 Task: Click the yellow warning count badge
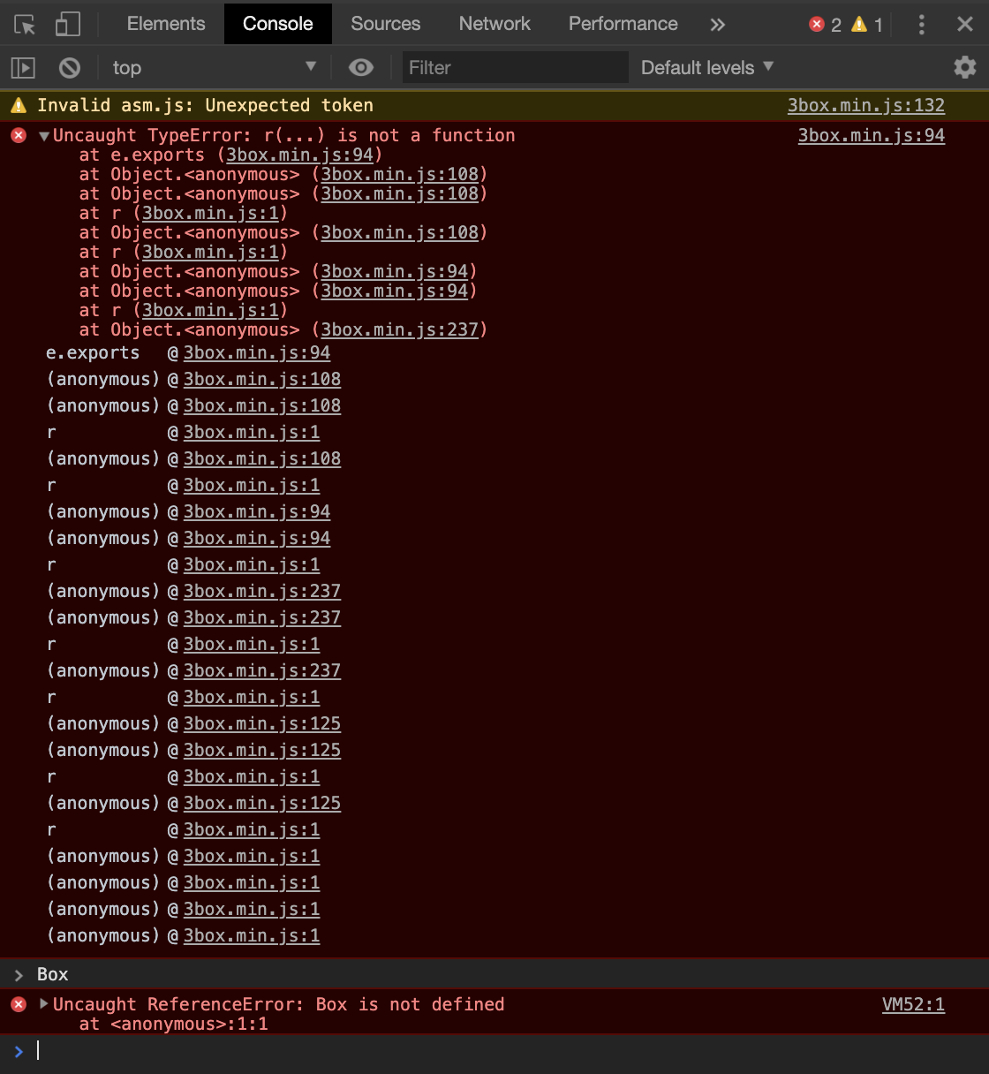click(867, 25)
